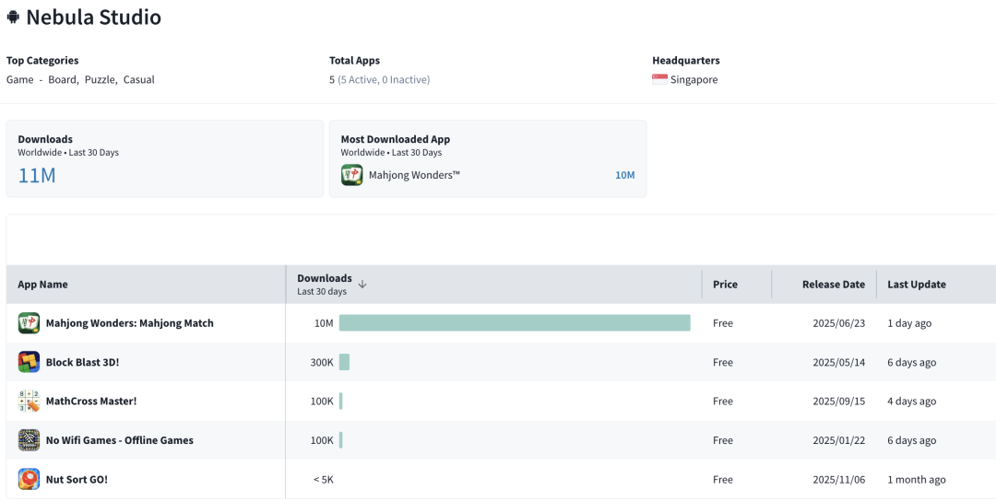Click the 10M Mahjong Wonders download bar
The height and width of the screenshot is (501, 996).
pos(514,323)
